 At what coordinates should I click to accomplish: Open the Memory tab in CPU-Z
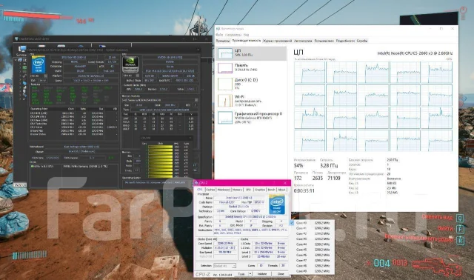[237, 190]
